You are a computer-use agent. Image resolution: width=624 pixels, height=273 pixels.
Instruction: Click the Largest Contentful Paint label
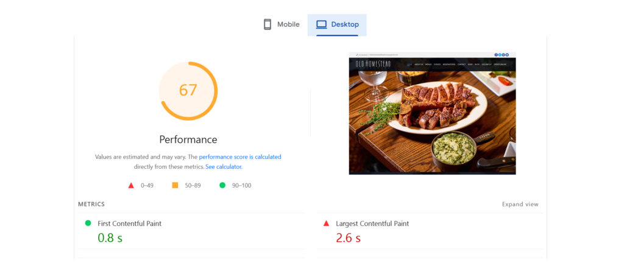point(372,224)
